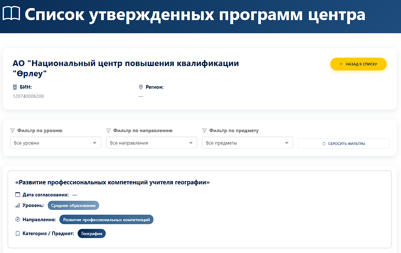This screenshot has height=253, width=401.
Task: Click the book icon in the page header
Action: coord(12,14)
